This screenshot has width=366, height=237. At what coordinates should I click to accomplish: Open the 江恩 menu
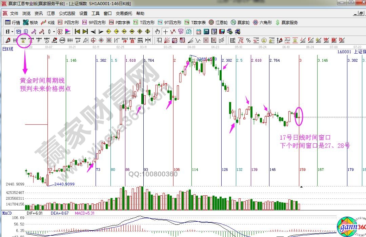(51, 14)
